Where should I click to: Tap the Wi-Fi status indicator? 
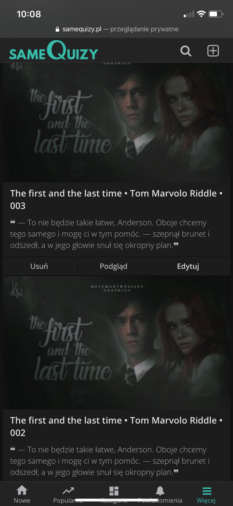click(x=201, y=14)
